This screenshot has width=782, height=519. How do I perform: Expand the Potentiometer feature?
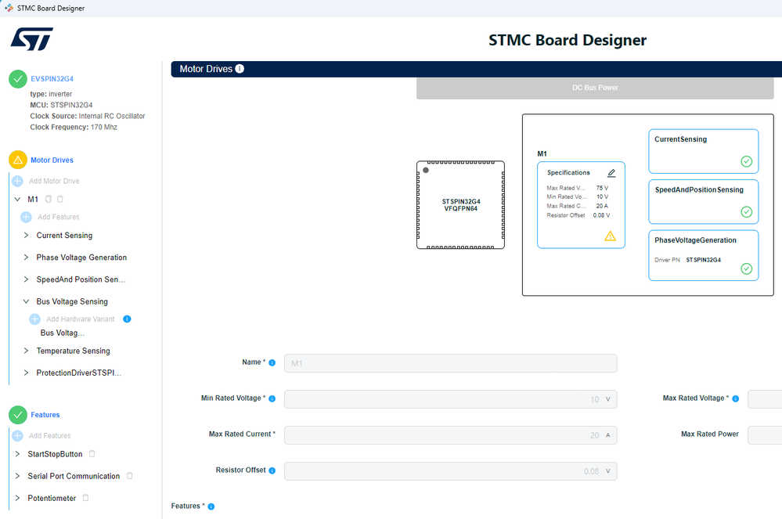[17, 498]
